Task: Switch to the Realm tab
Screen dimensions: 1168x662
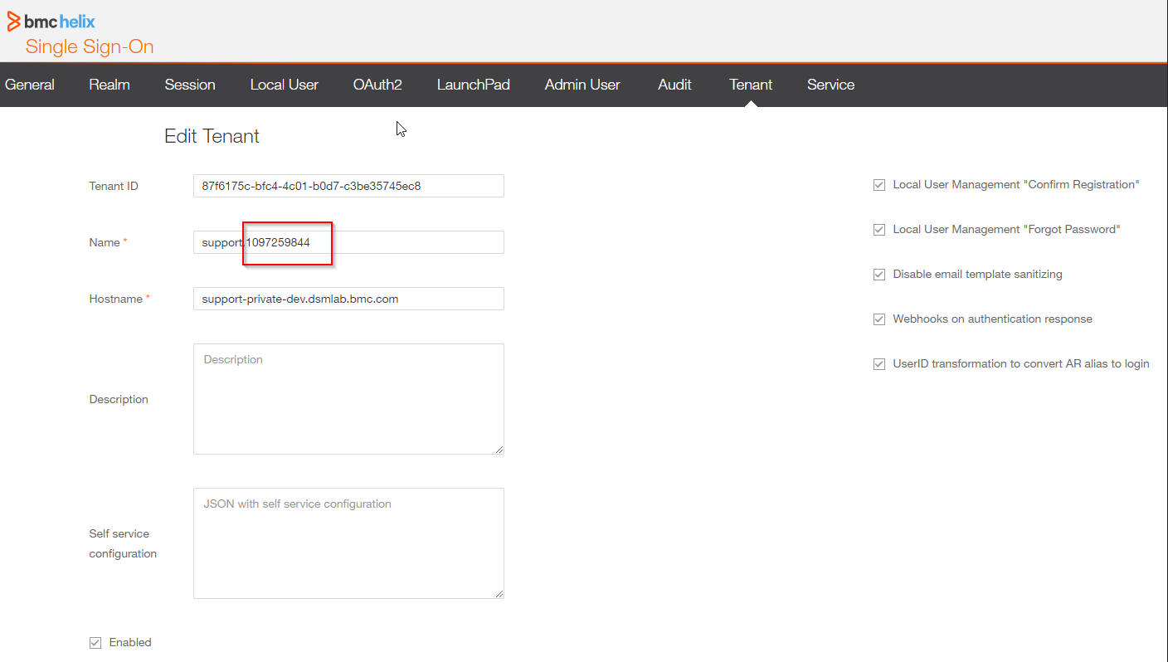Action: tap(109, 85)
